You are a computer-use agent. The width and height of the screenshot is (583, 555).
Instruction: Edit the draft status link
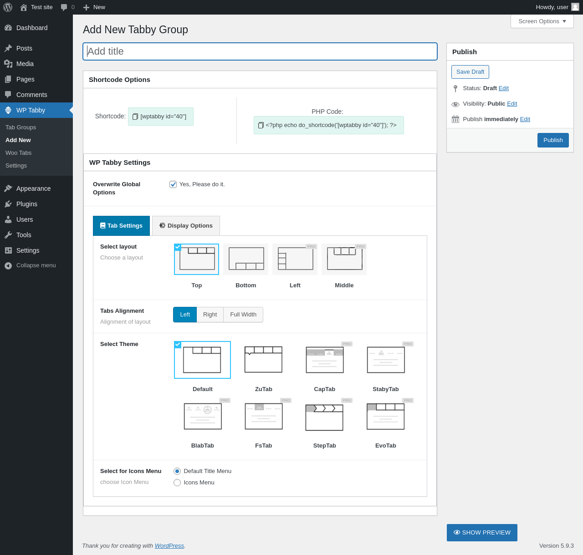(x=504, y=88)
